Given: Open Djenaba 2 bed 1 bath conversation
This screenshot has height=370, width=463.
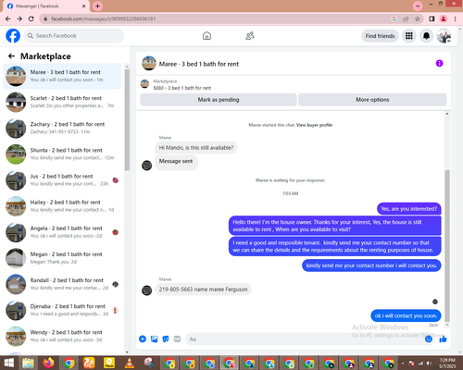Looking at the screenshot, I should click(x=62, y=310).
